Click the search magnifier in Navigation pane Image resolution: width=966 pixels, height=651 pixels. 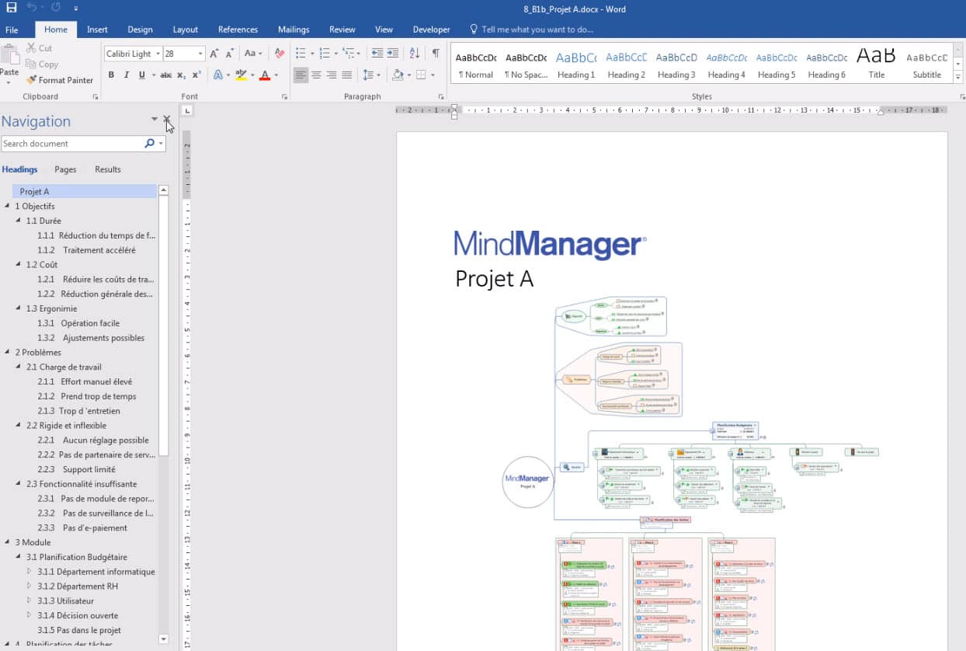150,144
